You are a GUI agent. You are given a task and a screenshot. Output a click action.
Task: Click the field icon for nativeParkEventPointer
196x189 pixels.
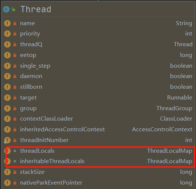click(x=7, y=183)
